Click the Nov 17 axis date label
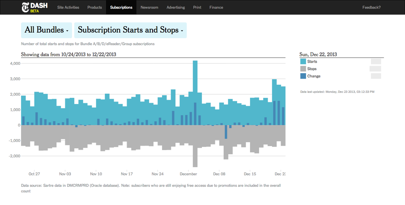Viewport: 405px width, 205px height. pyautogui.click(x=127, y=174)
